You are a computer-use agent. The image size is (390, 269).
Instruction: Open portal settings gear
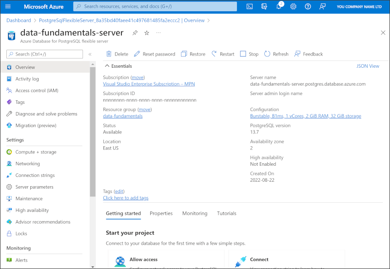[293, 6]
